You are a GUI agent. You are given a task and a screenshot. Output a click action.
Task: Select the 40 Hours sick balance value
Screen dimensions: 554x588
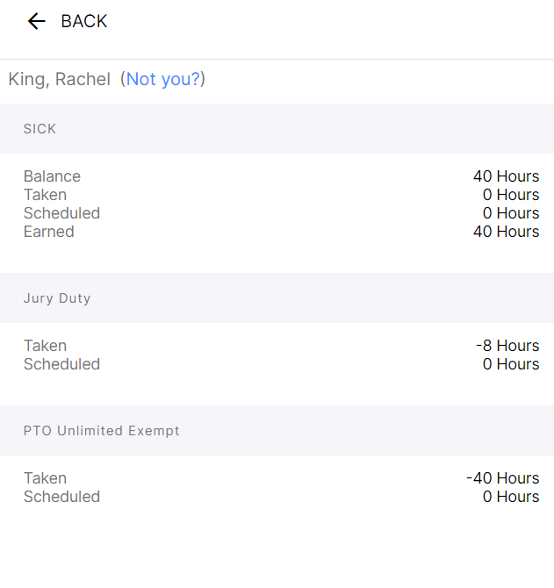click(x=506, y=176)
